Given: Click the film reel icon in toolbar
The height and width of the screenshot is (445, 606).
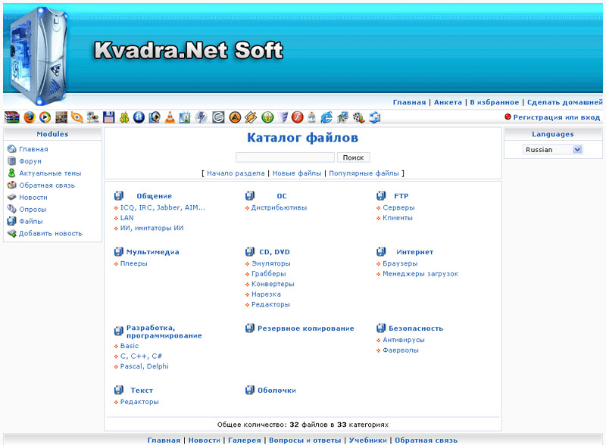Looking at the screenshot, I should [358, 117].
